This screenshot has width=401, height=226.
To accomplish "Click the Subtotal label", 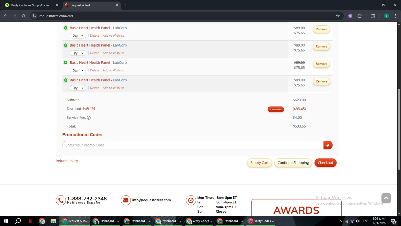I will point(74,100).
